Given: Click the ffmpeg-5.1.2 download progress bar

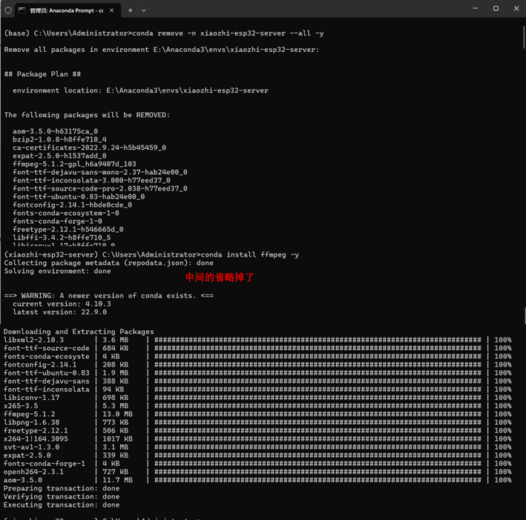Looking at the screenshot, I should pyautogui.click(x=318, y=414).
